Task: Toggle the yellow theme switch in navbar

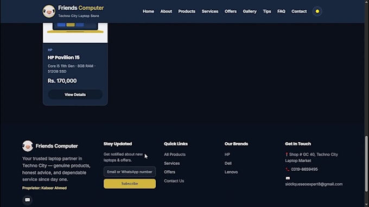Action: click(x=317, y=11)
